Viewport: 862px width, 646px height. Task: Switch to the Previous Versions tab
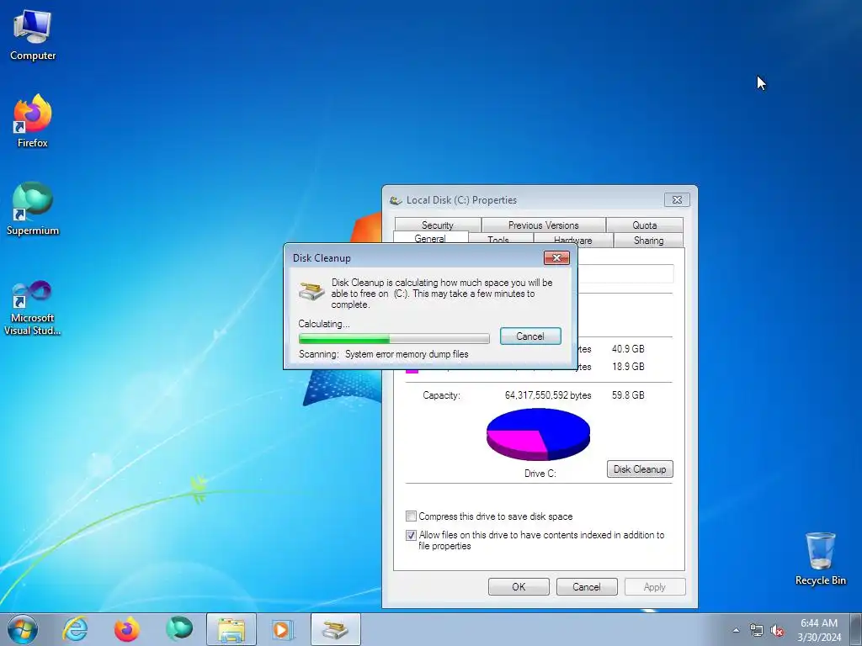pyautogui.click(x=543, y=225)
